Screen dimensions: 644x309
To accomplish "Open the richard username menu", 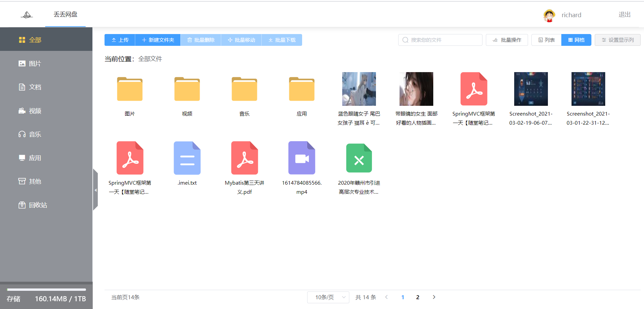I will (571, 15).
